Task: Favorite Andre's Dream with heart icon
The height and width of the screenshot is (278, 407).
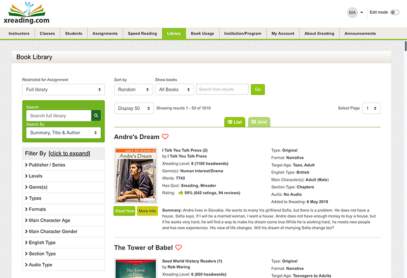Action: 165,137
